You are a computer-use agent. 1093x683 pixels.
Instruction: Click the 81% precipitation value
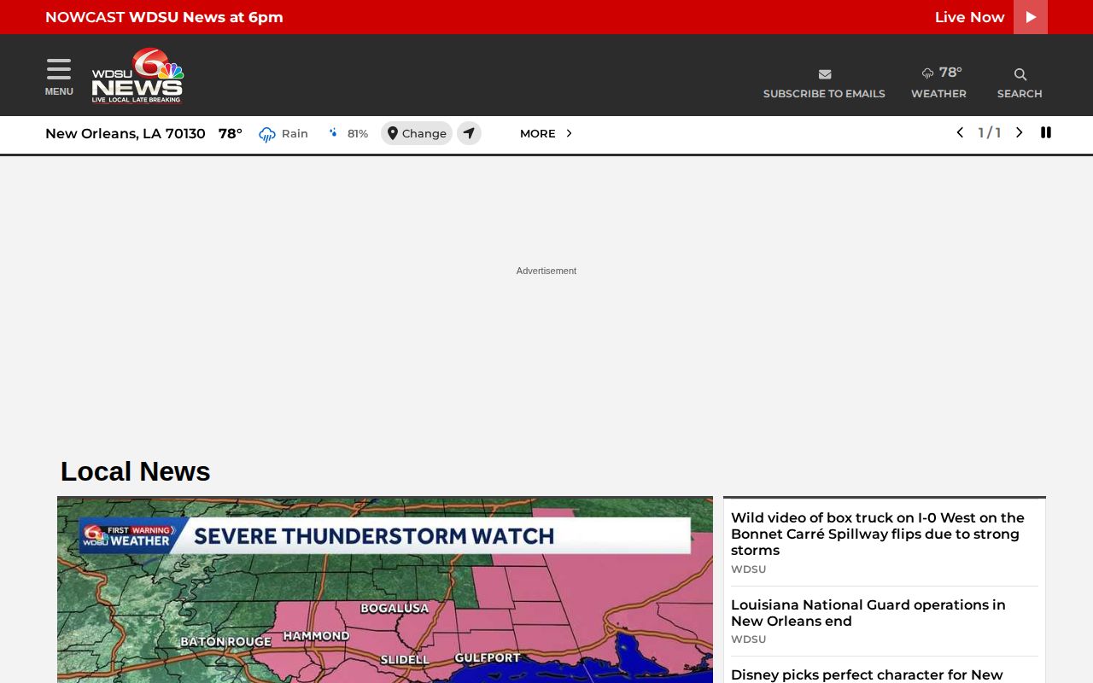358,133
